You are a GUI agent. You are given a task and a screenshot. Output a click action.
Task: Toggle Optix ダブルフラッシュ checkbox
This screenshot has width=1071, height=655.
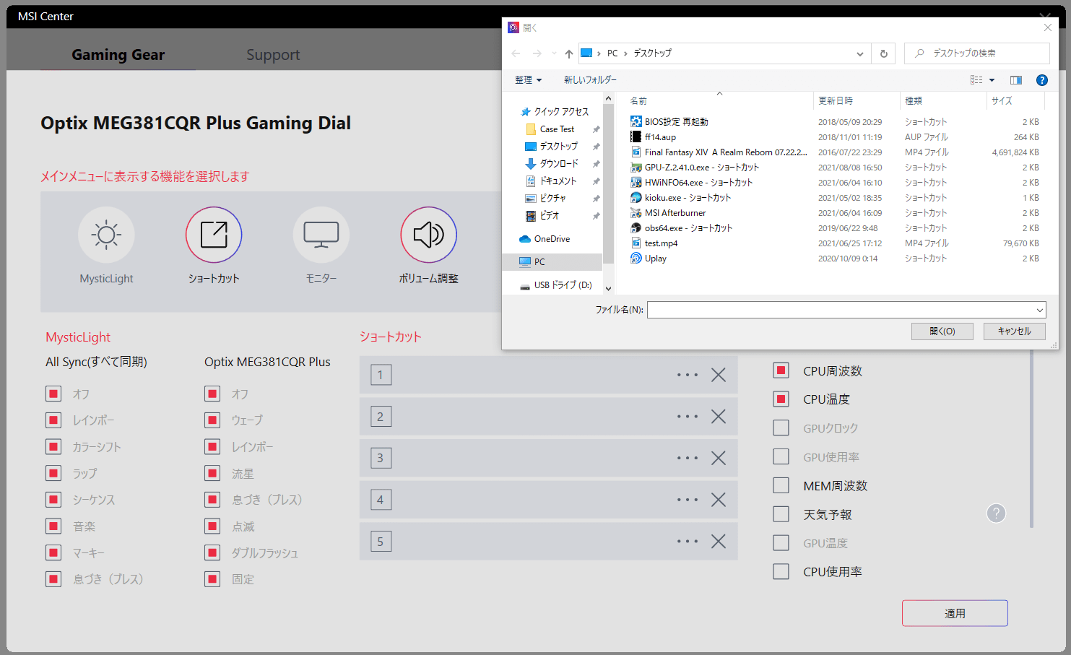(x=212, y=552)
